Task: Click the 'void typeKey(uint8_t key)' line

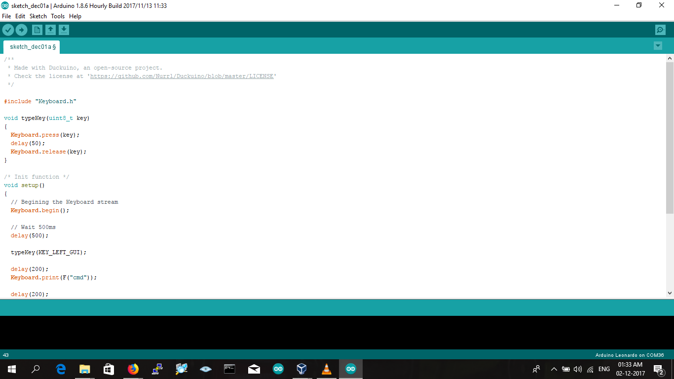Action: pos(47,118)
